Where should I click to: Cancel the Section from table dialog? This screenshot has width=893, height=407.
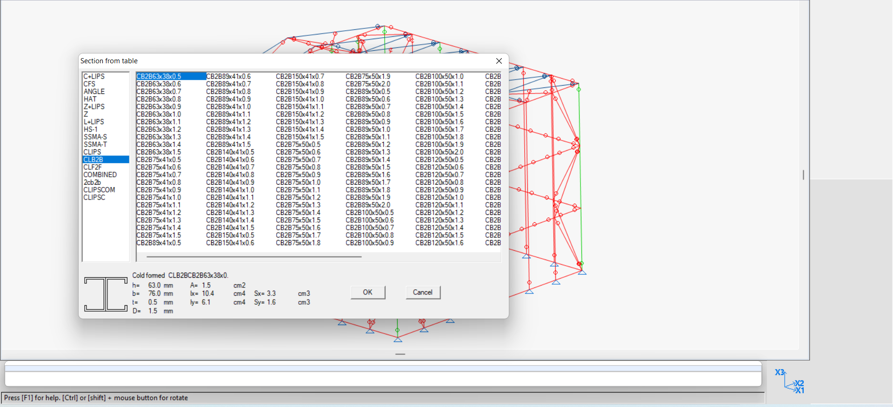422,292
